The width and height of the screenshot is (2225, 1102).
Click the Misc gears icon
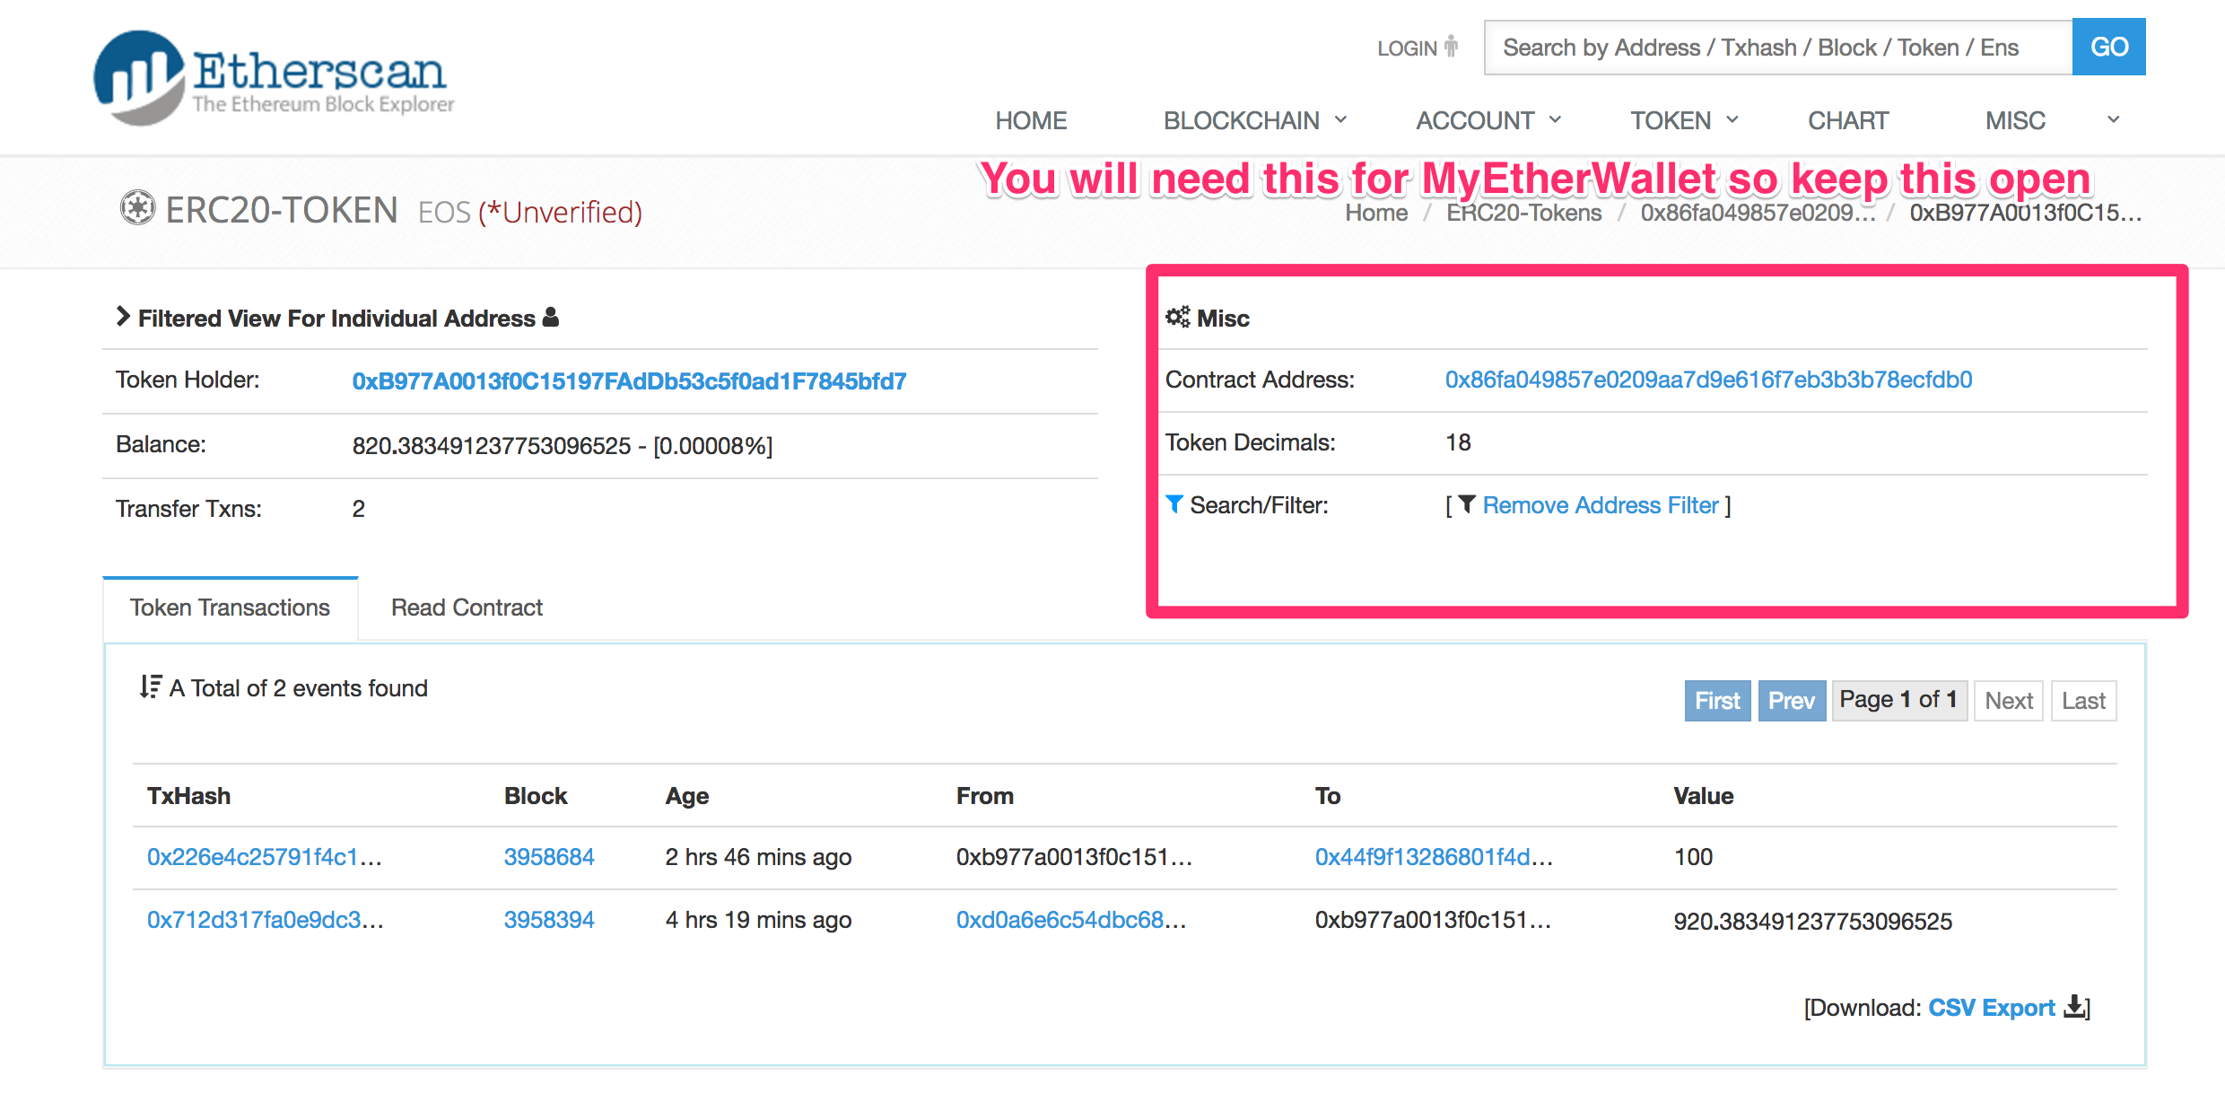pyautogui.click(x=1177, y=317)
